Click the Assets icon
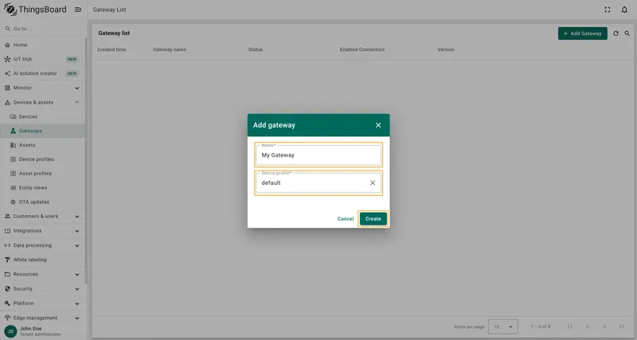 pos(13,145)
